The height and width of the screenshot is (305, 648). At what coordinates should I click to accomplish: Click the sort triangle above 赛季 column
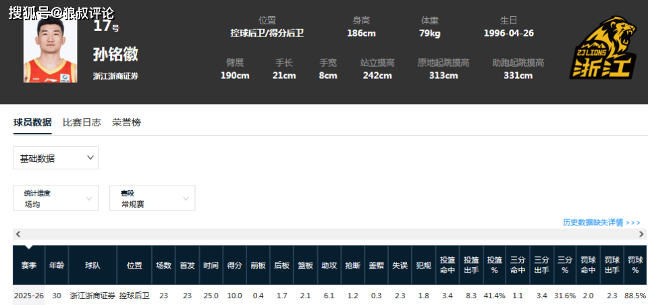coord(28,247)
